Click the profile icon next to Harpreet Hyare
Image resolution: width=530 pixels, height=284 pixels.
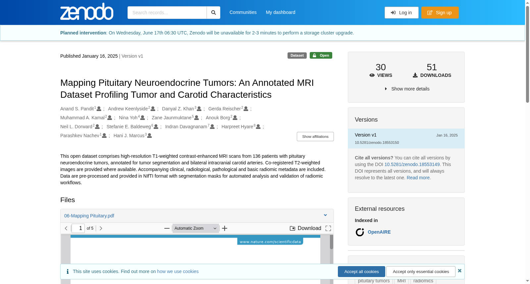pyautogui.click(x=258, y=127)
